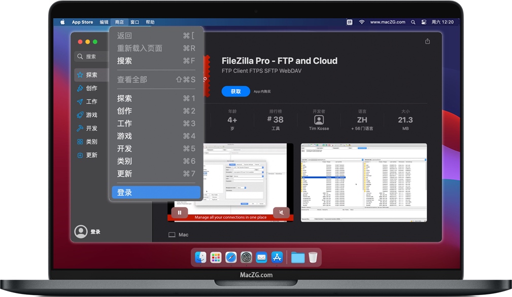Open the Tim Kosse developer page icon
Screen dimensions: 512x297
point(319,120)
